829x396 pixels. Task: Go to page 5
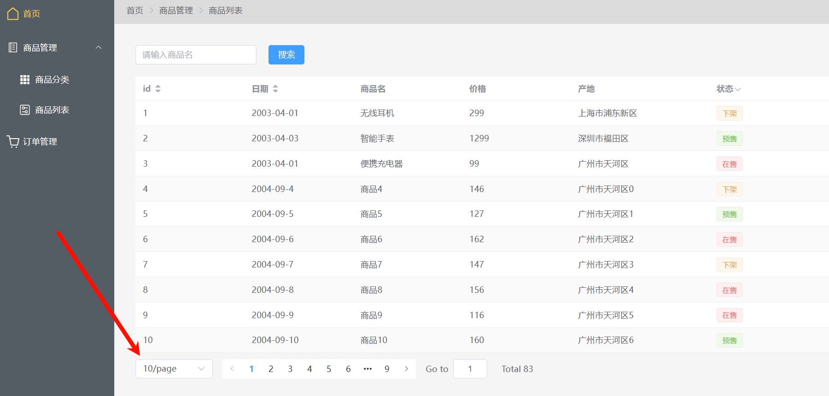[x=329, y=369]
